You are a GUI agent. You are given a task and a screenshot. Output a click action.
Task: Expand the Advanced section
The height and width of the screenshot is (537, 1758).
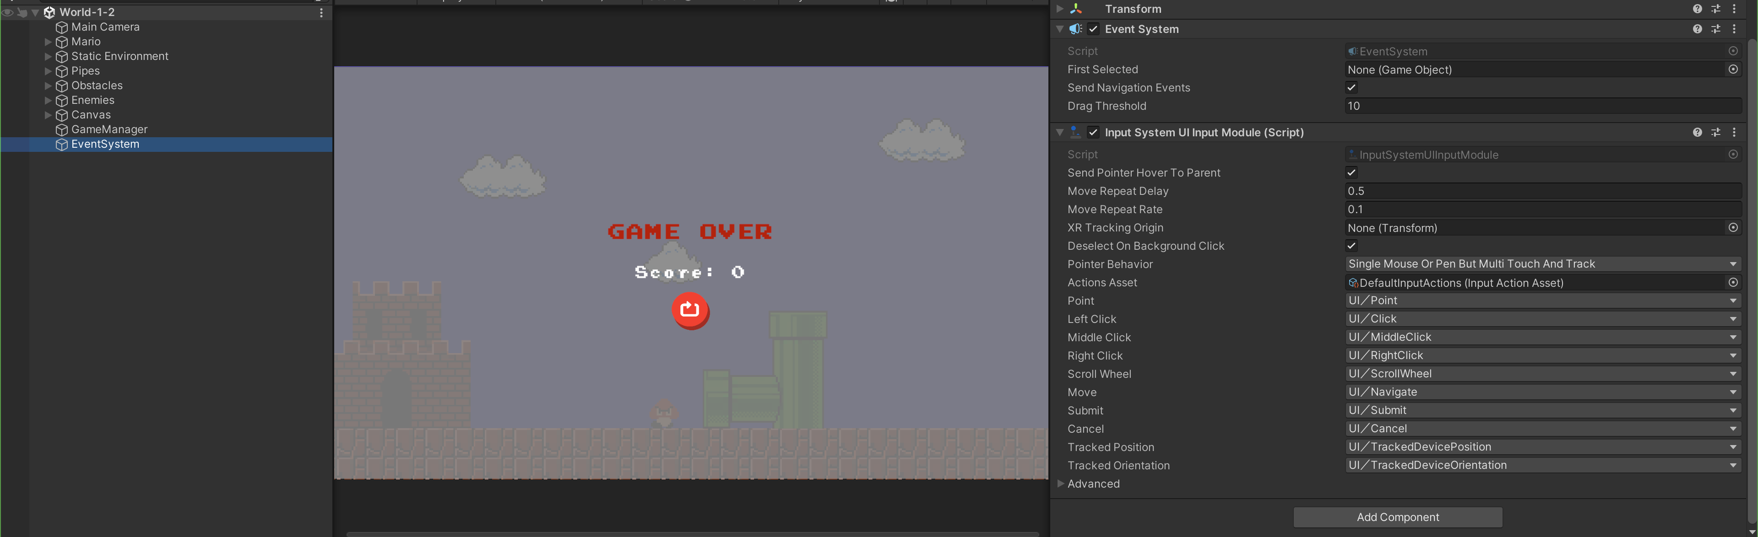1061,484
